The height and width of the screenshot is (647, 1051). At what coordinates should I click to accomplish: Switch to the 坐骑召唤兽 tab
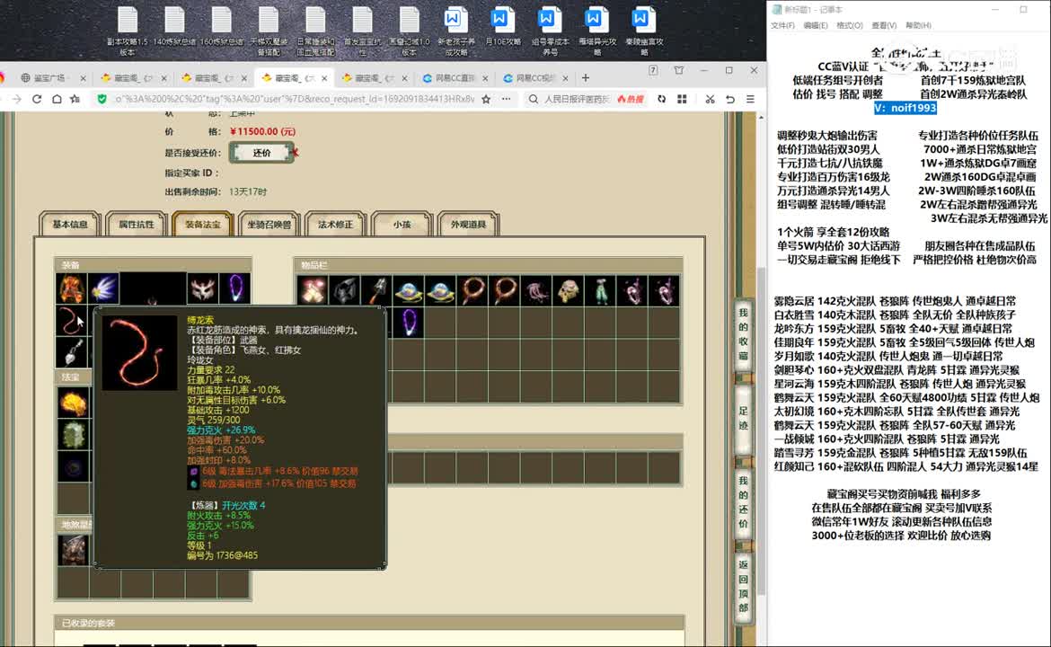(269, 225)
